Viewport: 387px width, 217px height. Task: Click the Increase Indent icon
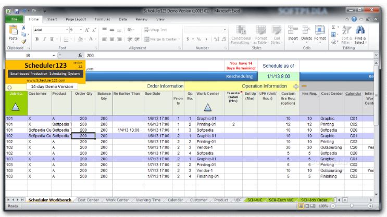(x=137, y=39)
